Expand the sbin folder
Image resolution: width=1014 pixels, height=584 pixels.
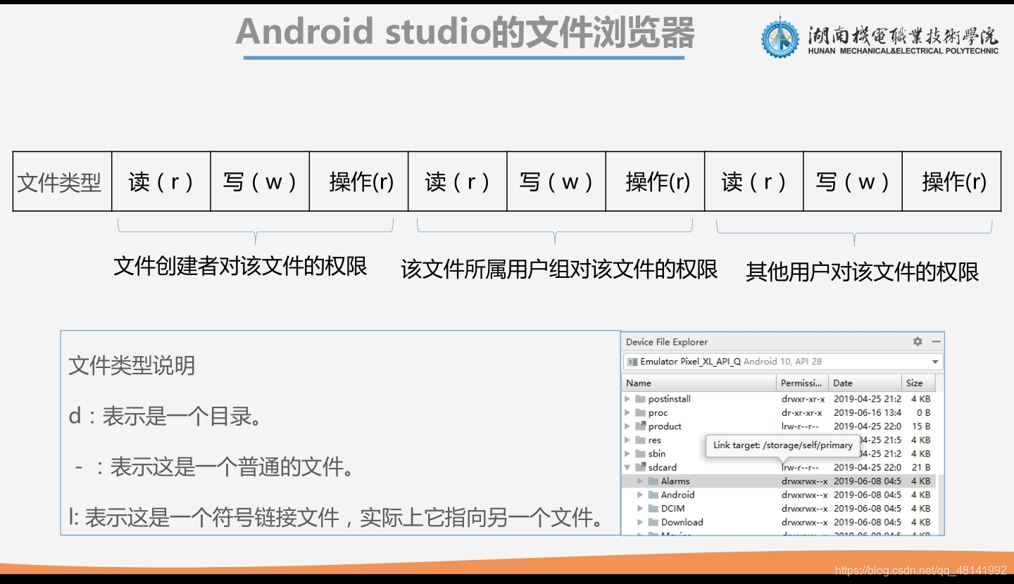pyautogui.click(x=627, y=454)
